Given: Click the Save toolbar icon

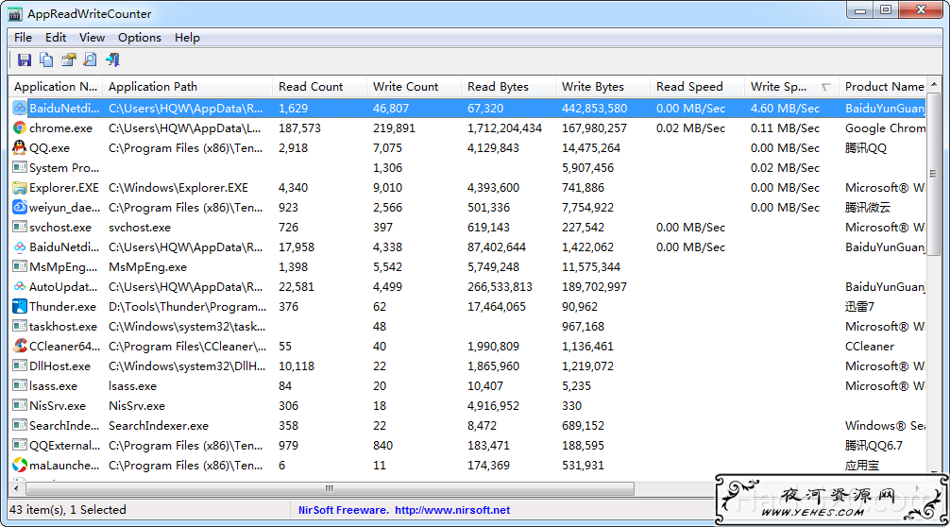Looking at the screenshot, I should [x=25, y=59].
